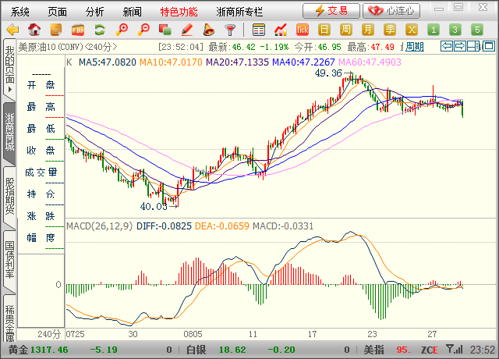Click the yellow back arrow icon
Image resolution: width=499 pixels, height=359 pixels.
click(x=12, y=30)
